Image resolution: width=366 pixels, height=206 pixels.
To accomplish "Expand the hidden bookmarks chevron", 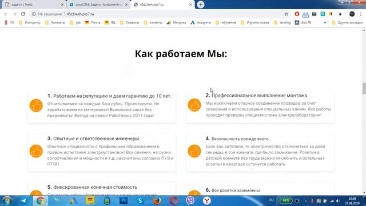I will point(325,23).
